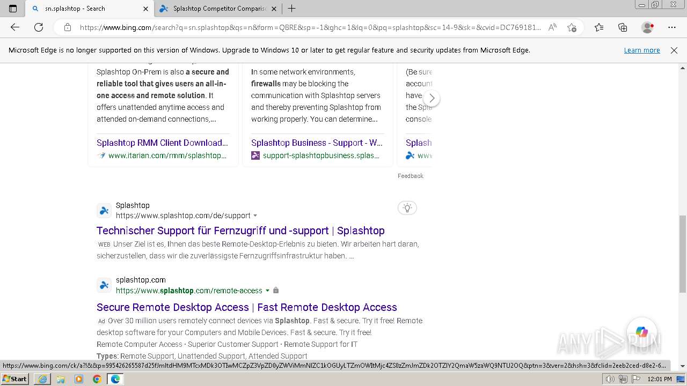The width and height of the screenshot is (687, 386).
Task: Click the scrollbar up arrow
Action: [x=683, y=68]
